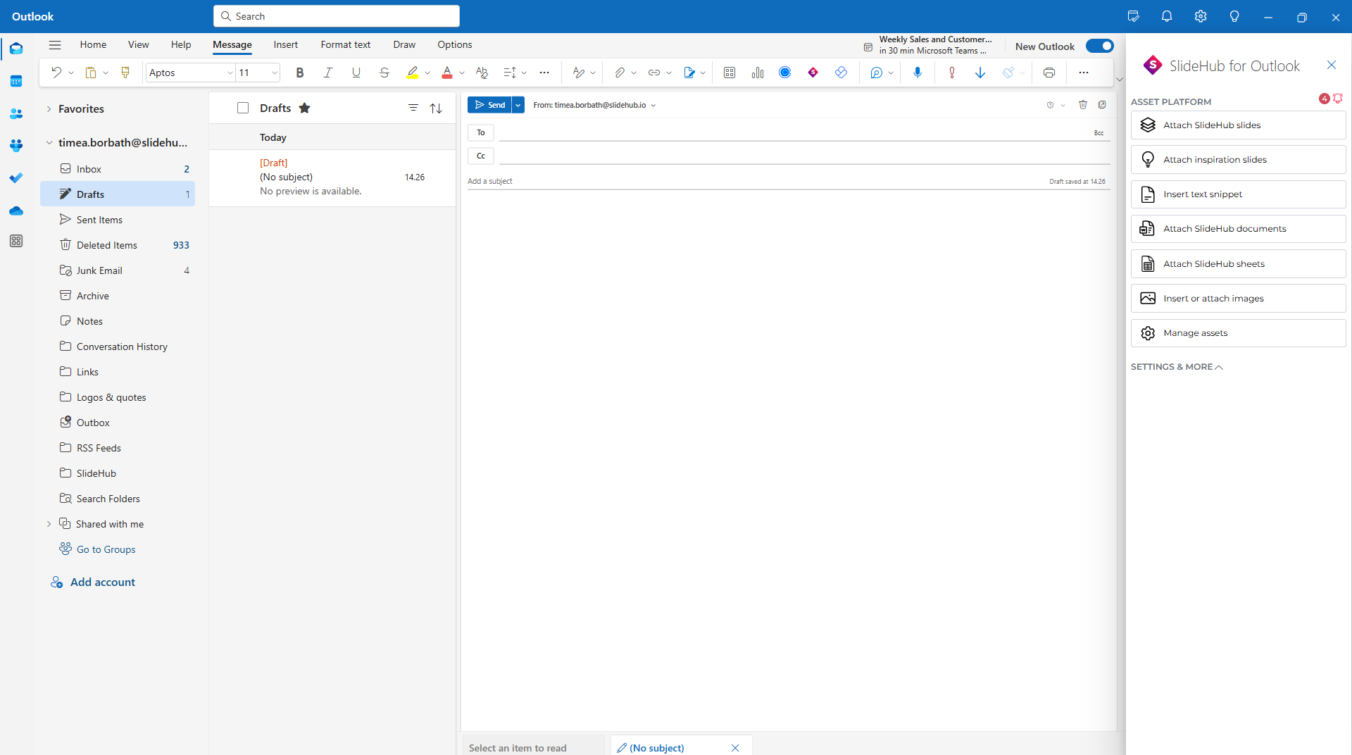Click the Dictate microphone icon
This screenshot has width=1352, height=755.
pyautogui.click(x=917, y=73)
